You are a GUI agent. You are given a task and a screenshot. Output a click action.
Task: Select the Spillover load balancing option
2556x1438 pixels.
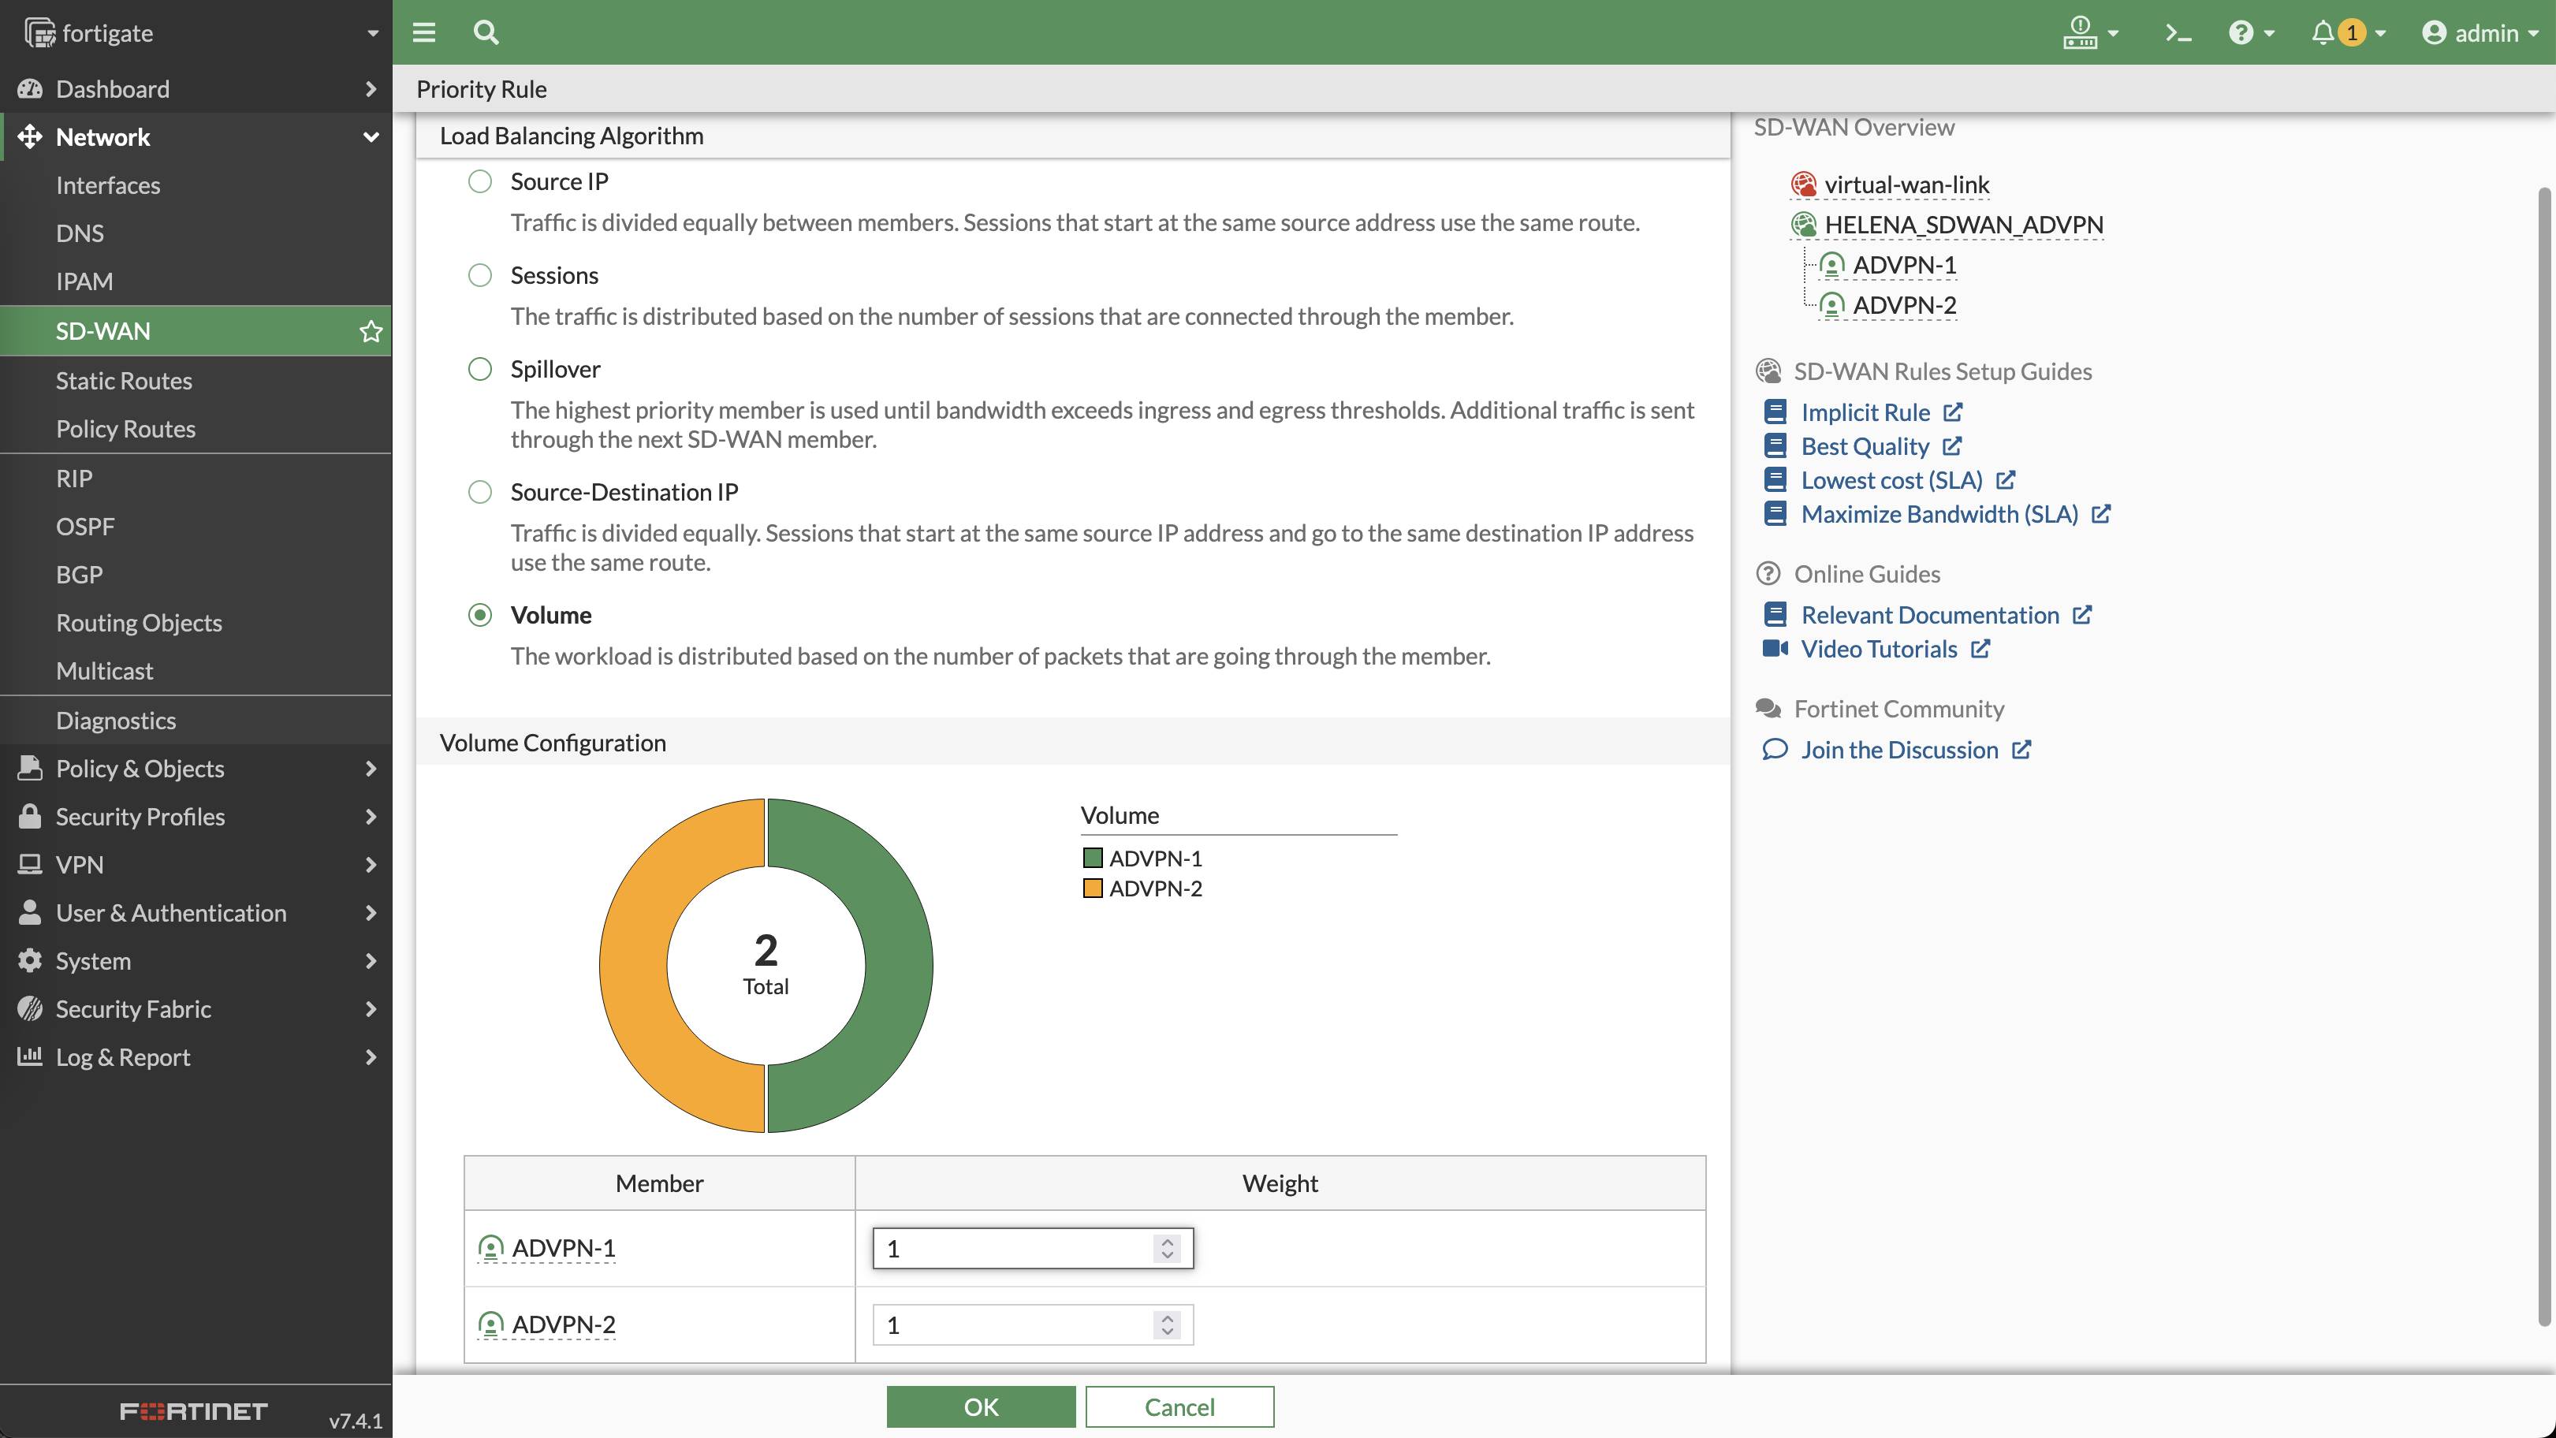[x=480, y=369]
